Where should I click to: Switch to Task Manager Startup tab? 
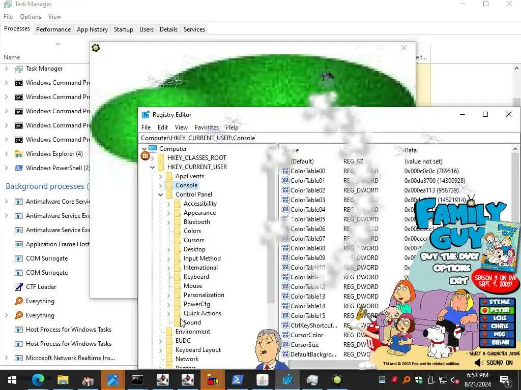point(123,29)
